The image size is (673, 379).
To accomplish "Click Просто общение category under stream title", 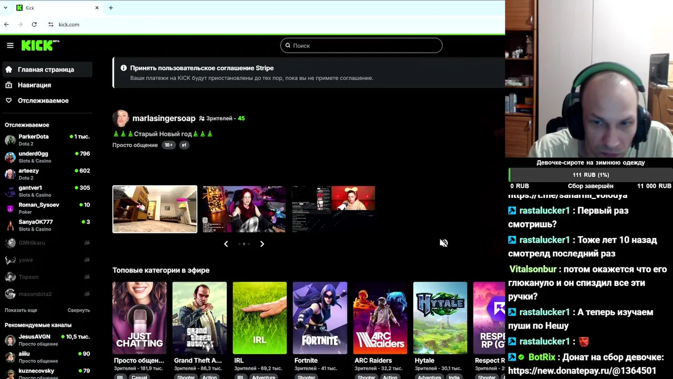I will [135, 145].
